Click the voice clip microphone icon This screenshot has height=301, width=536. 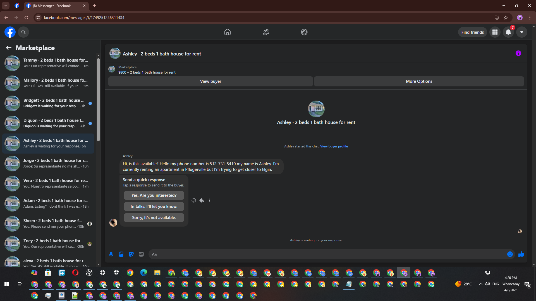point(111,254)
